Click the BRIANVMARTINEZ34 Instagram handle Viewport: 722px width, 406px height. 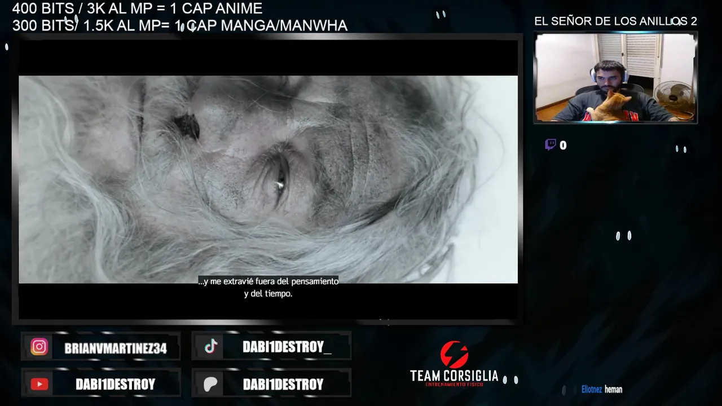pyautogui.click(x=116, y=348)
